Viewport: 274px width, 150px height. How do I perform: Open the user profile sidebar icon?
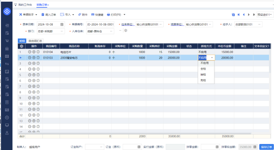coord(7,133)
